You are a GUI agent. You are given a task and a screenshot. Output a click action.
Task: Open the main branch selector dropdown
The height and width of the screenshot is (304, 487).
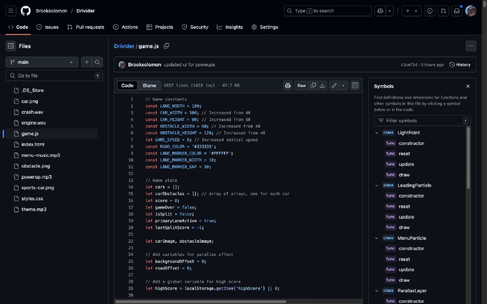(41, 62)
